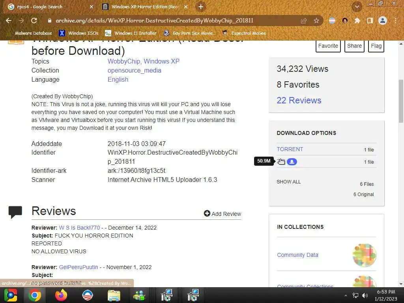Image resolution: width=404 pixels, height=303 pixels.
Task: Select the 8 Favorites text
Action: (298, 84)
